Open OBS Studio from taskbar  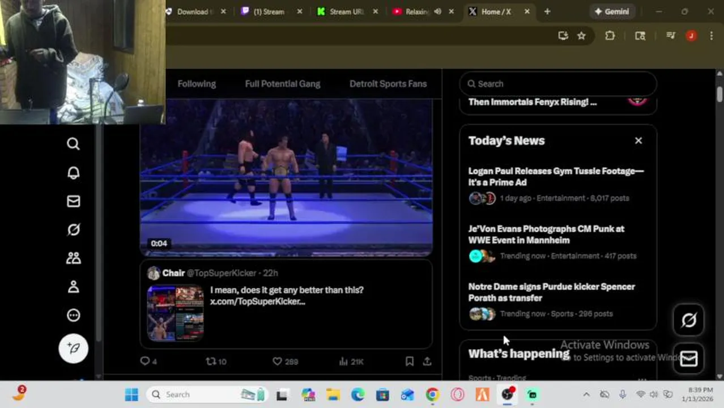coord(507,394)
